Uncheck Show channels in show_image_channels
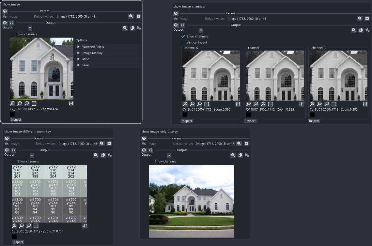The height and width of the screenshot is (246, 372). [x=183, y=37]
